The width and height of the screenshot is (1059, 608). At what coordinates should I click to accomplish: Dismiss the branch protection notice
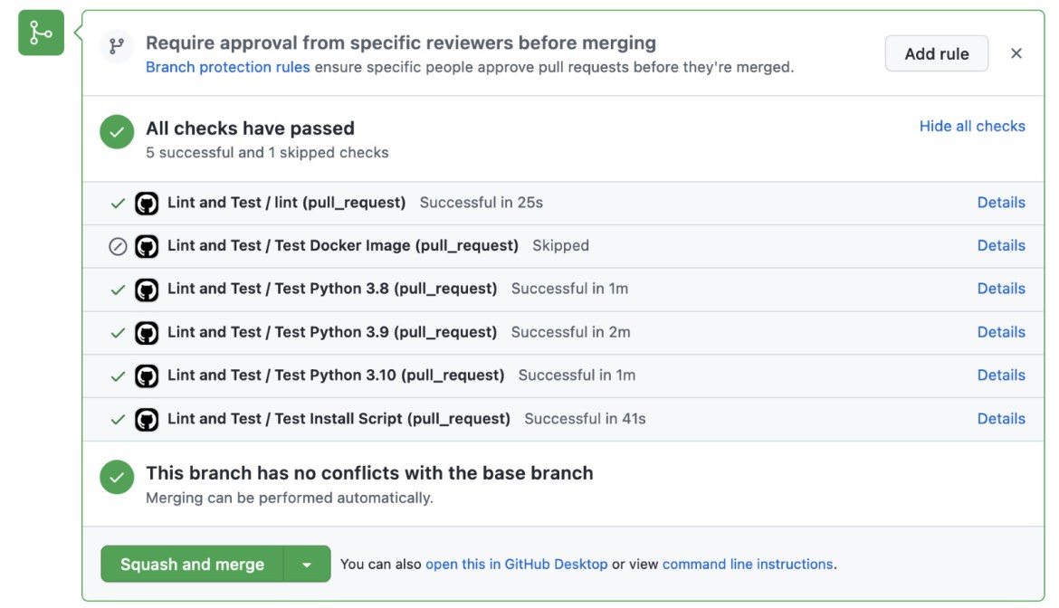point(1016,52)
